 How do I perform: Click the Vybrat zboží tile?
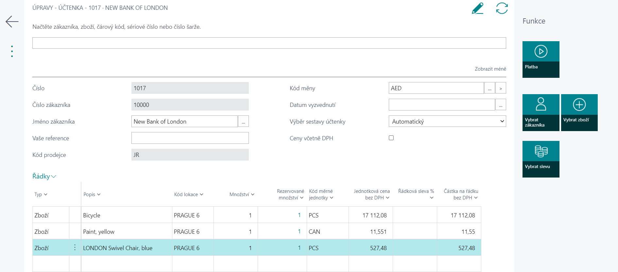point(579,112)
